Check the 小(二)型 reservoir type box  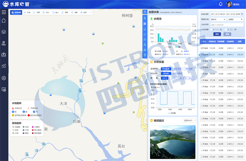[226, 29]
